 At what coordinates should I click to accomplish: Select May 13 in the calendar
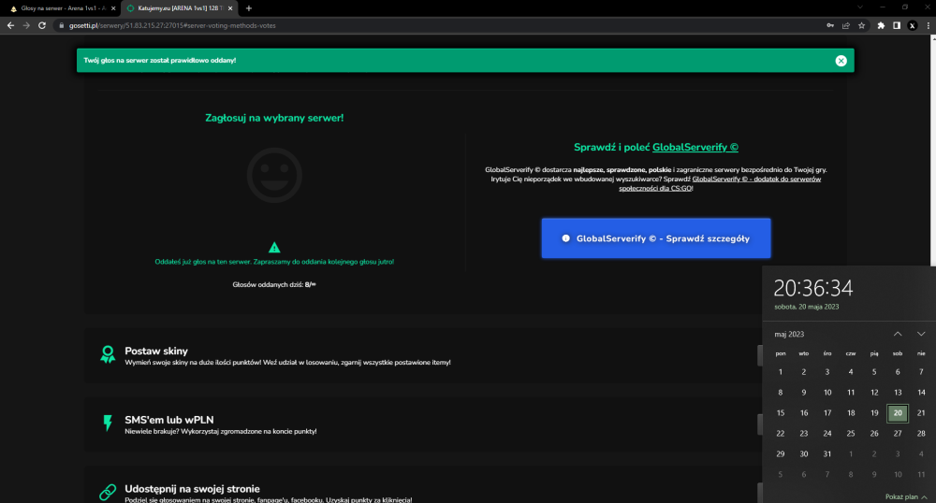898,393
